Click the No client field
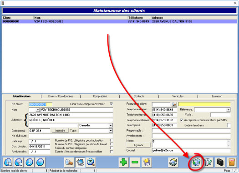239x173 pixels. 41,104
